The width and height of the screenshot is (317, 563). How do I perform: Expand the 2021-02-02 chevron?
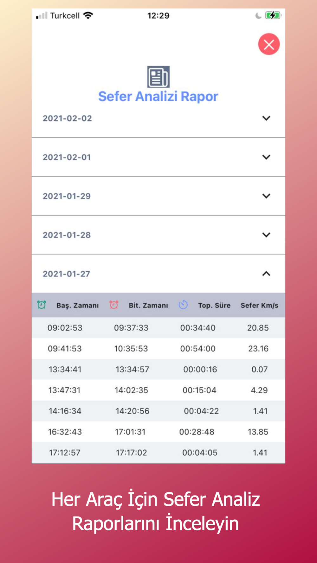tap(266, 118)
